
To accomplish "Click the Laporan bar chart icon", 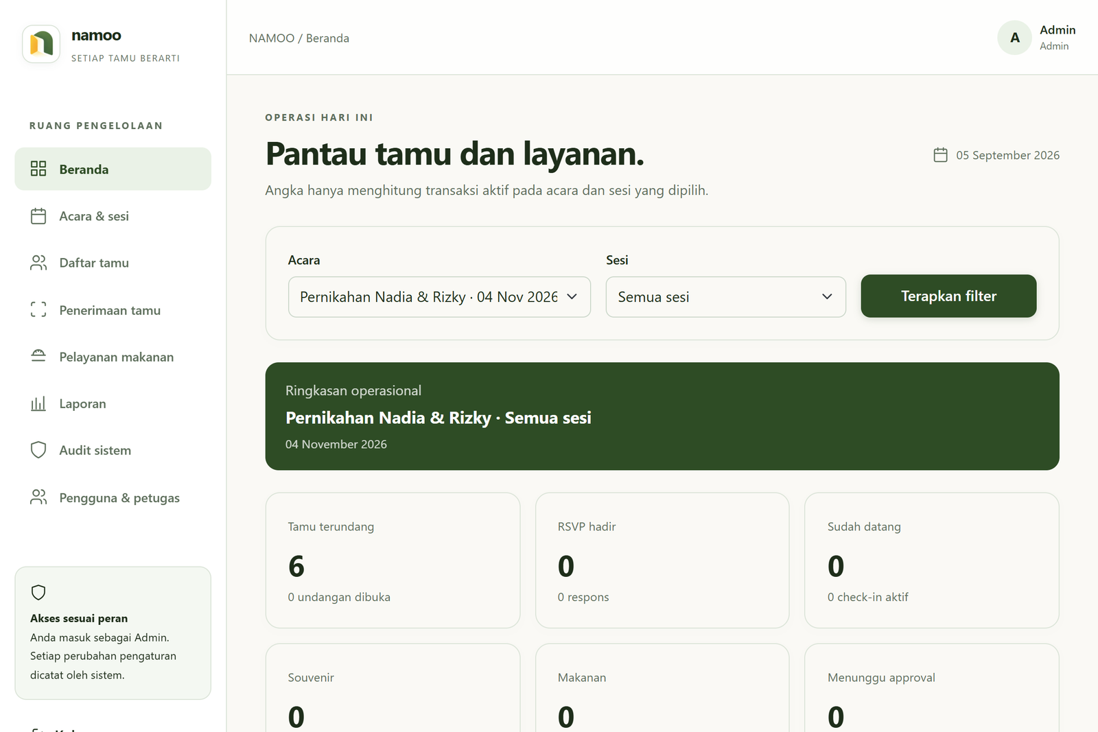I will click(38, 403).
